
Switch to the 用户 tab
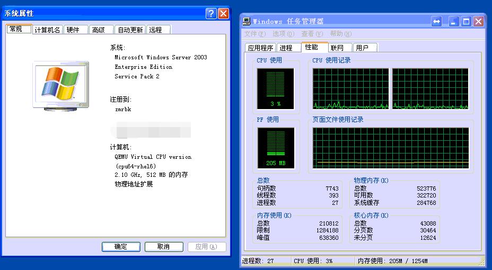click(365, 48)
